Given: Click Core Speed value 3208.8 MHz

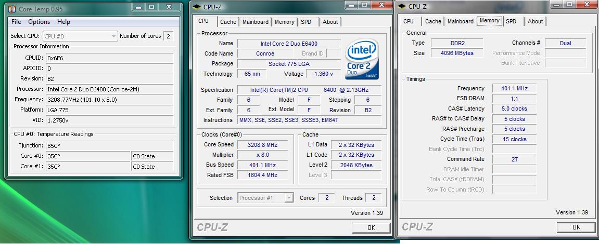Looking at the screenshot, I should 262,145.
